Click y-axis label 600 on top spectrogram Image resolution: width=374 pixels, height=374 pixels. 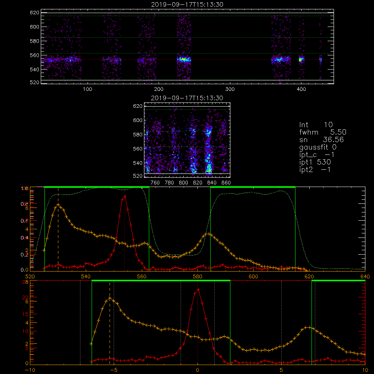point(34,27)
